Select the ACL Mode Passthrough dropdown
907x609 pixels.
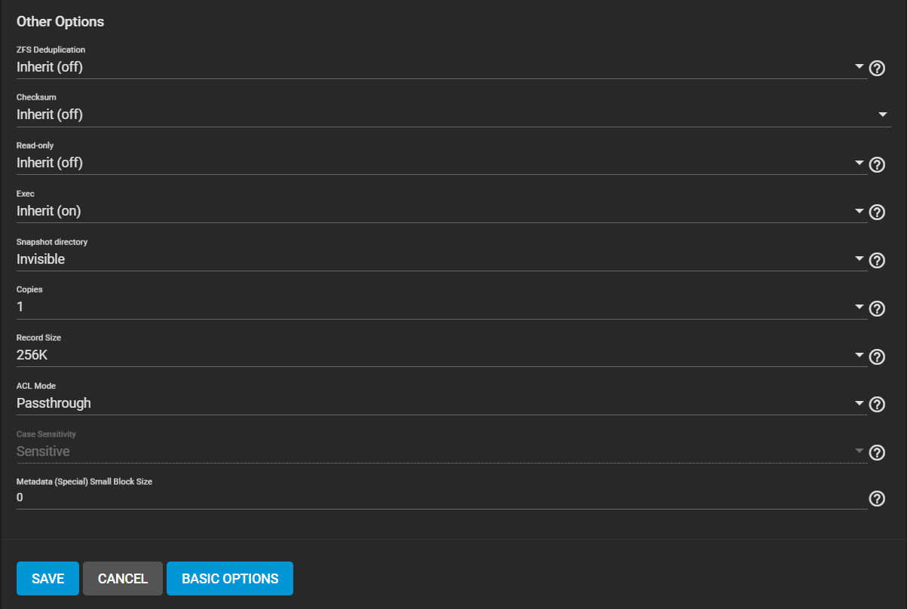coord(442,403)
